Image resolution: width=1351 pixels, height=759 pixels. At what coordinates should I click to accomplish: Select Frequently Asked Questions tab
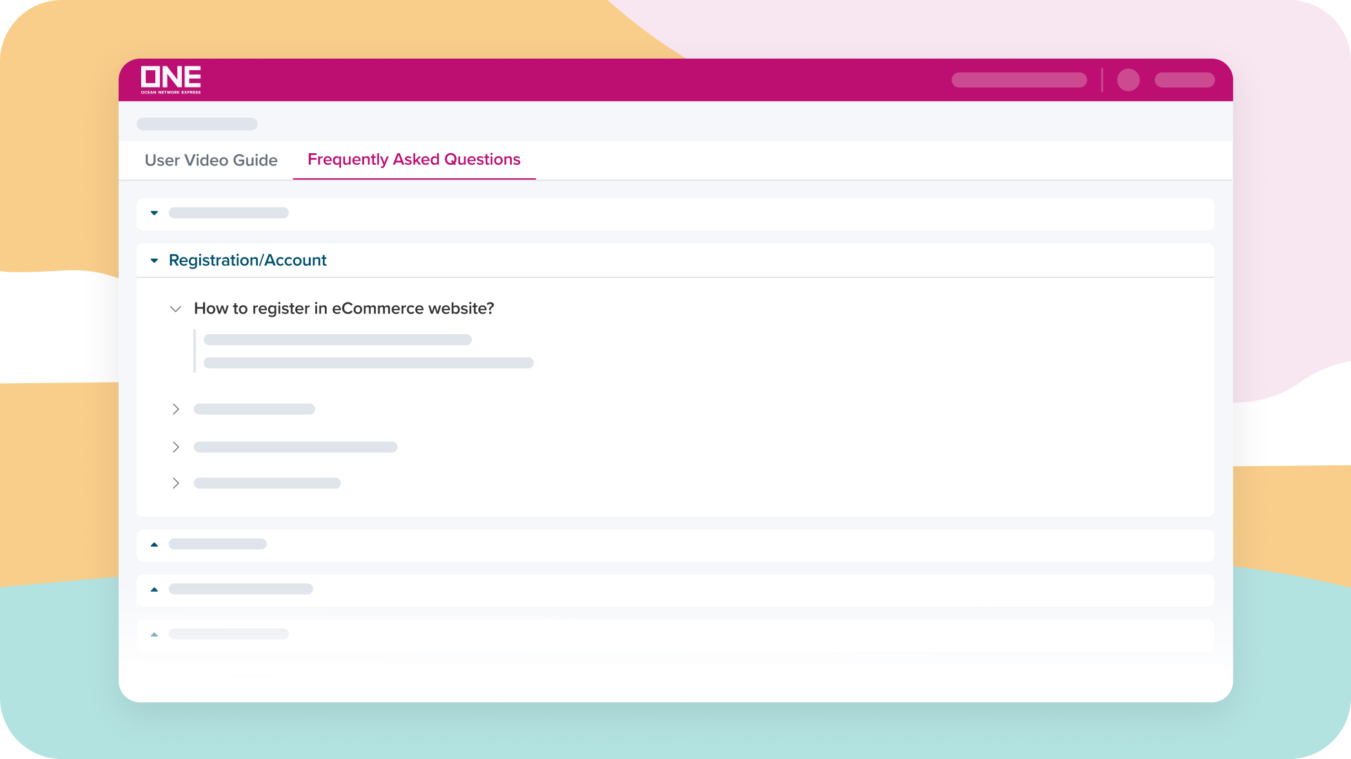coord(414,160)
